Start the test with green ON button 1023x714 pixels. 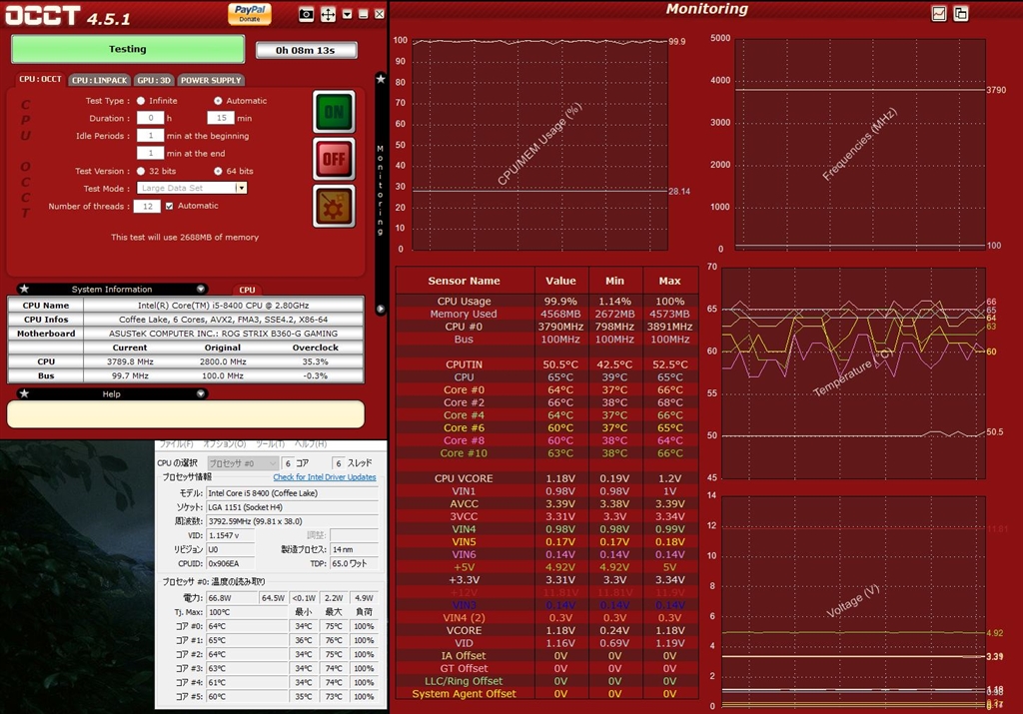click(334, 112)
